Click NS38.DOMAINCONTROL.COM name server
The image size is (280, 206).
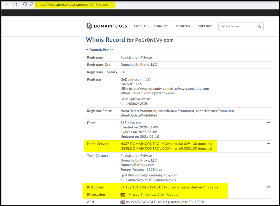coord(145,148)
